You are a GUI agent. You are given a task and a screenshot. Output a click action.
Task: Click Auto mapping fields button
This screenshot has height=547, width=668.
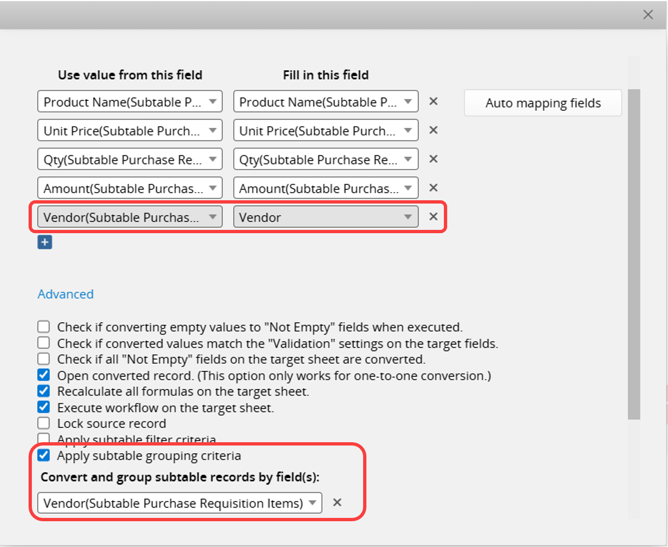coord(543,103)
